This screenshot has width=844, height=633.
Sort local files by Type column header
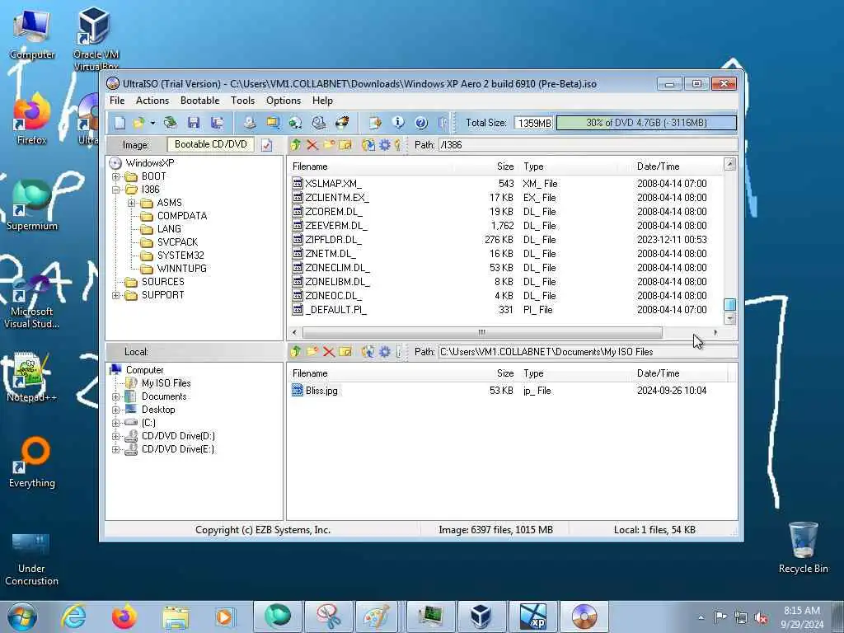pos(533,373)
